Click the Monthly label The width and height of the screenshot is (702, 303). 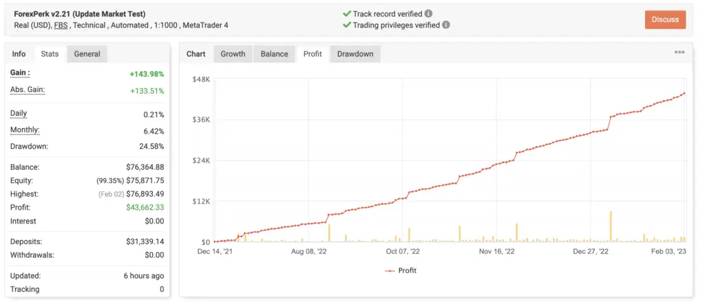click(25, 130)
